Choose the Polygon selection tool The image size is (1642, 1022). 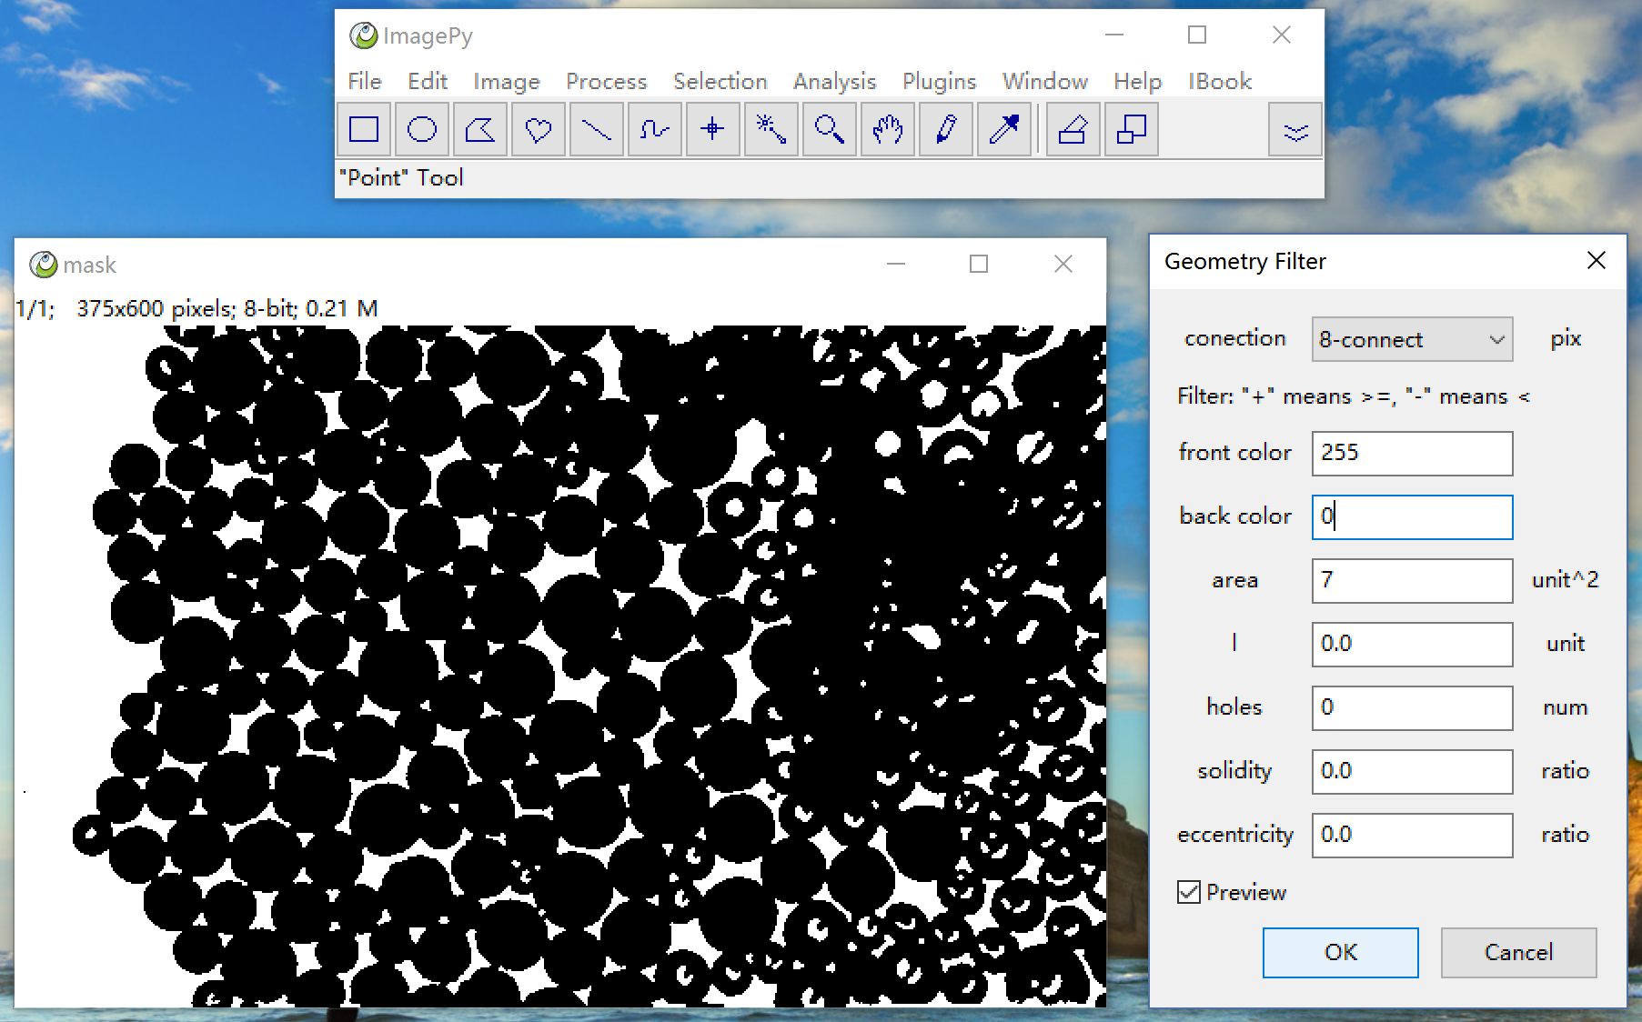click(480, 130)
